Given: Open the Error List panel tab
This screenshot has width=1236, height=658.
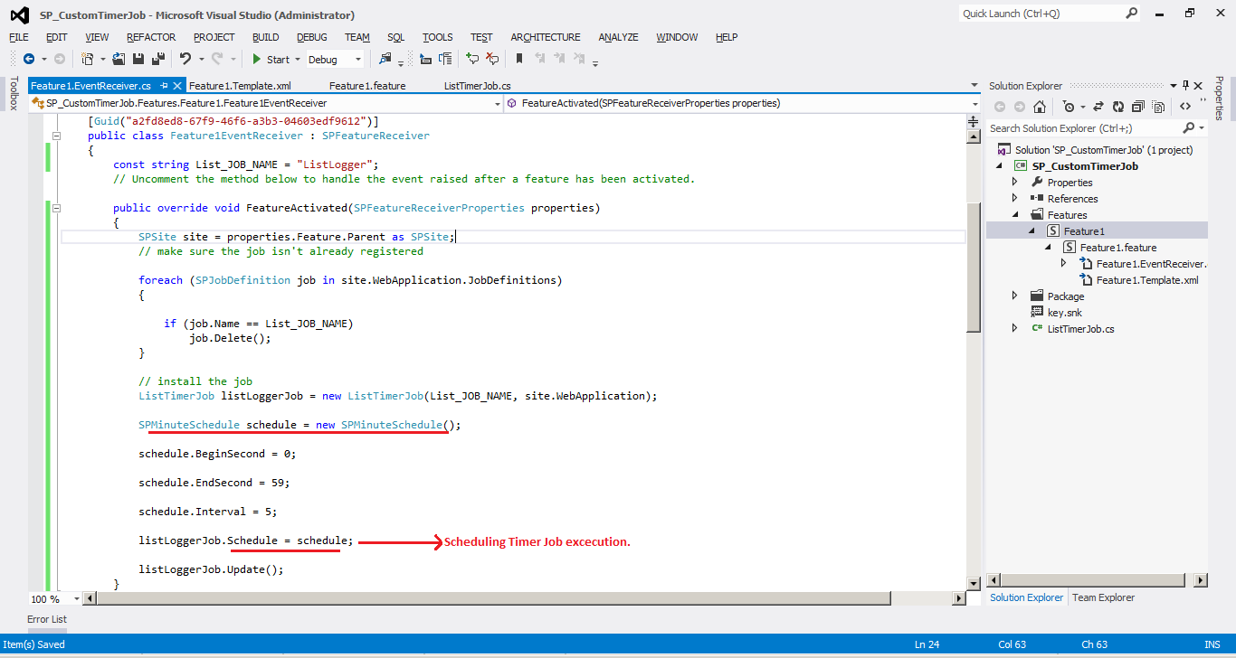Looking at the screenshot, I should (x=47, y=619).
